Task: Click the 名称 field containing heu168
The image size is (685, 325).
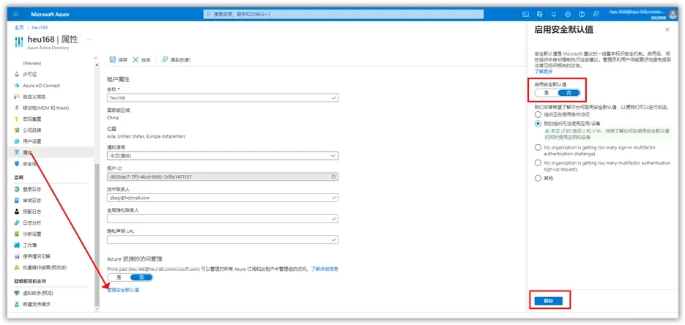Action: pyautogui.click(x=223, y=97)
